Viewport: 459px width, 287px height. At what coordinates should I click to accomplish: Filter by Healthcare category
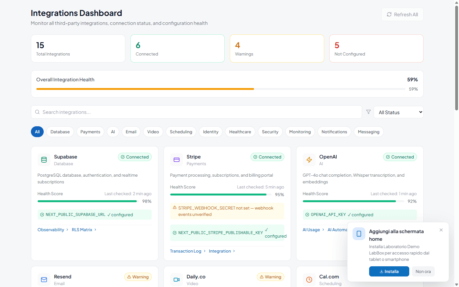point(240,132)
